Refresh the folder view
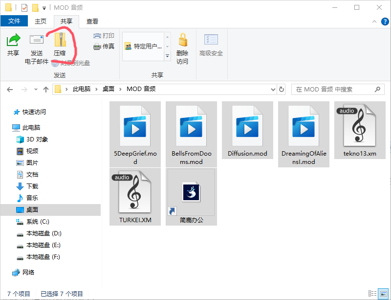The height and width of the screenshot is (300, 391). (x=282, y=90)
